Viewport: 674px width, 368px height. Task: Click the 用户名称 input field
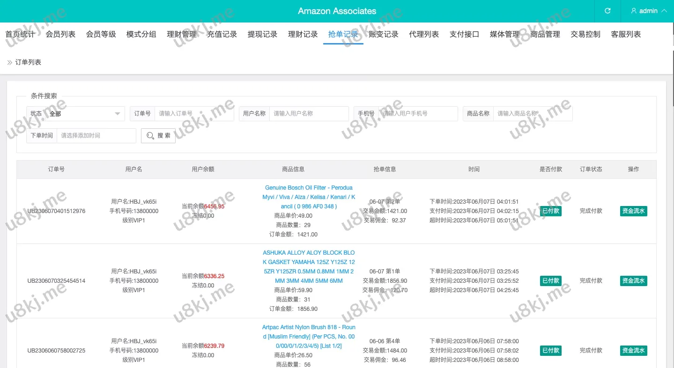point(309,114)
